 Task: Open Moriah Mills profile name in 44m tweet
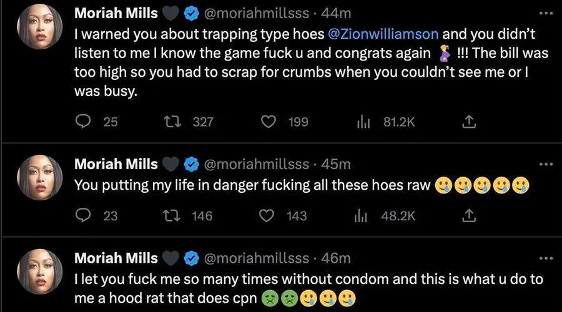(x=116, y=13)
